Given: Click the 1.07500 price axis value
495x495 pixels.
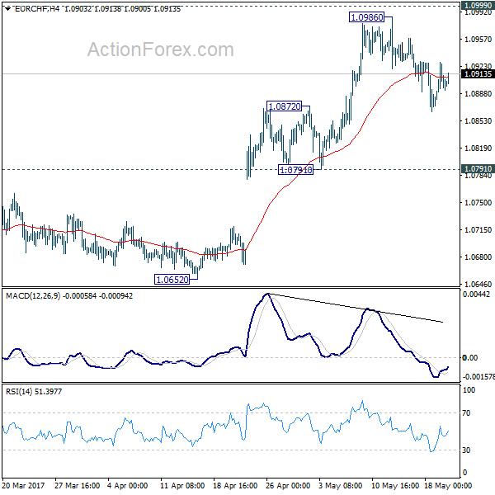Looking at the screenshot, I should click(478, 203).
